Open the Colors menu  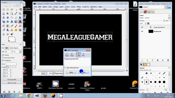tap(67, 7)
